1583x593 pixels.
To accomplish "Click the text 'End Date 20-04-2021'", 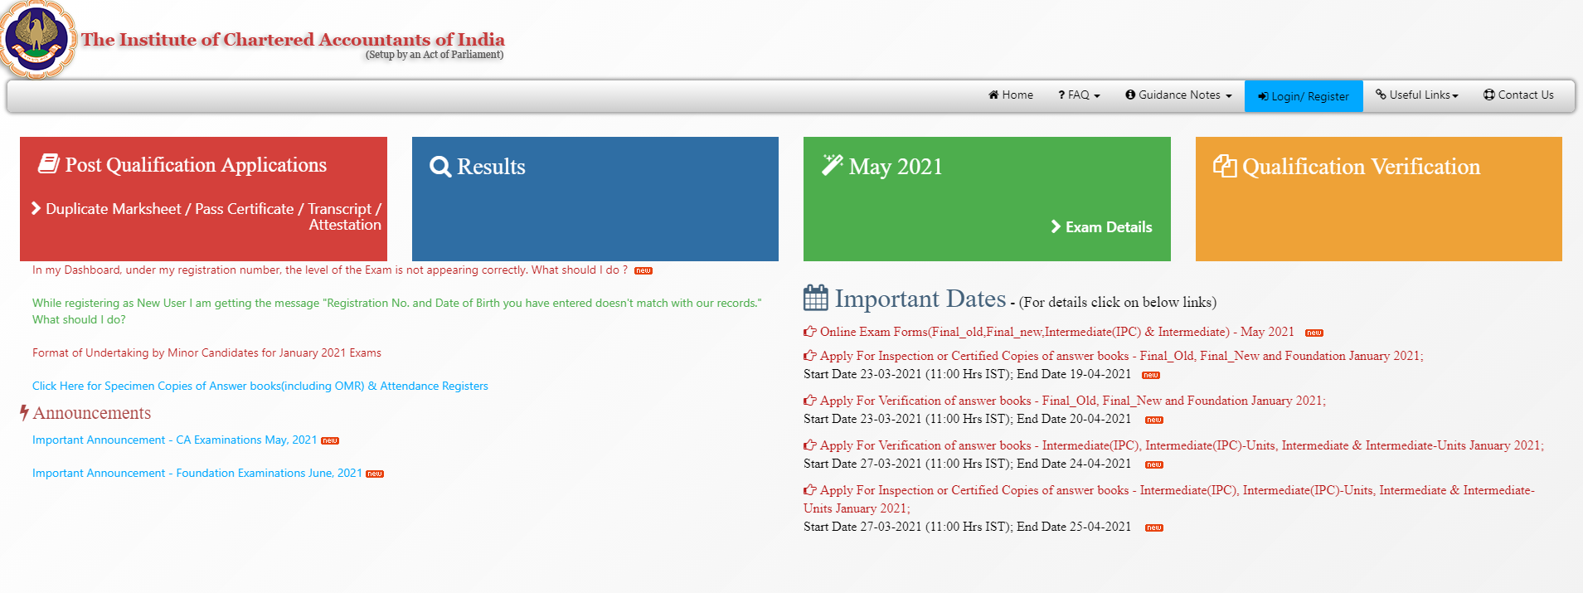I will 1074,419.
